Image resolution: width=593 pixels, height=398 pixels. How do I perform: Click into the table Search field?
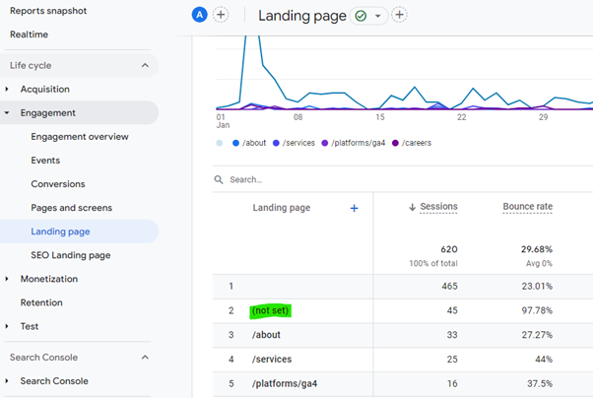[296, 180]
